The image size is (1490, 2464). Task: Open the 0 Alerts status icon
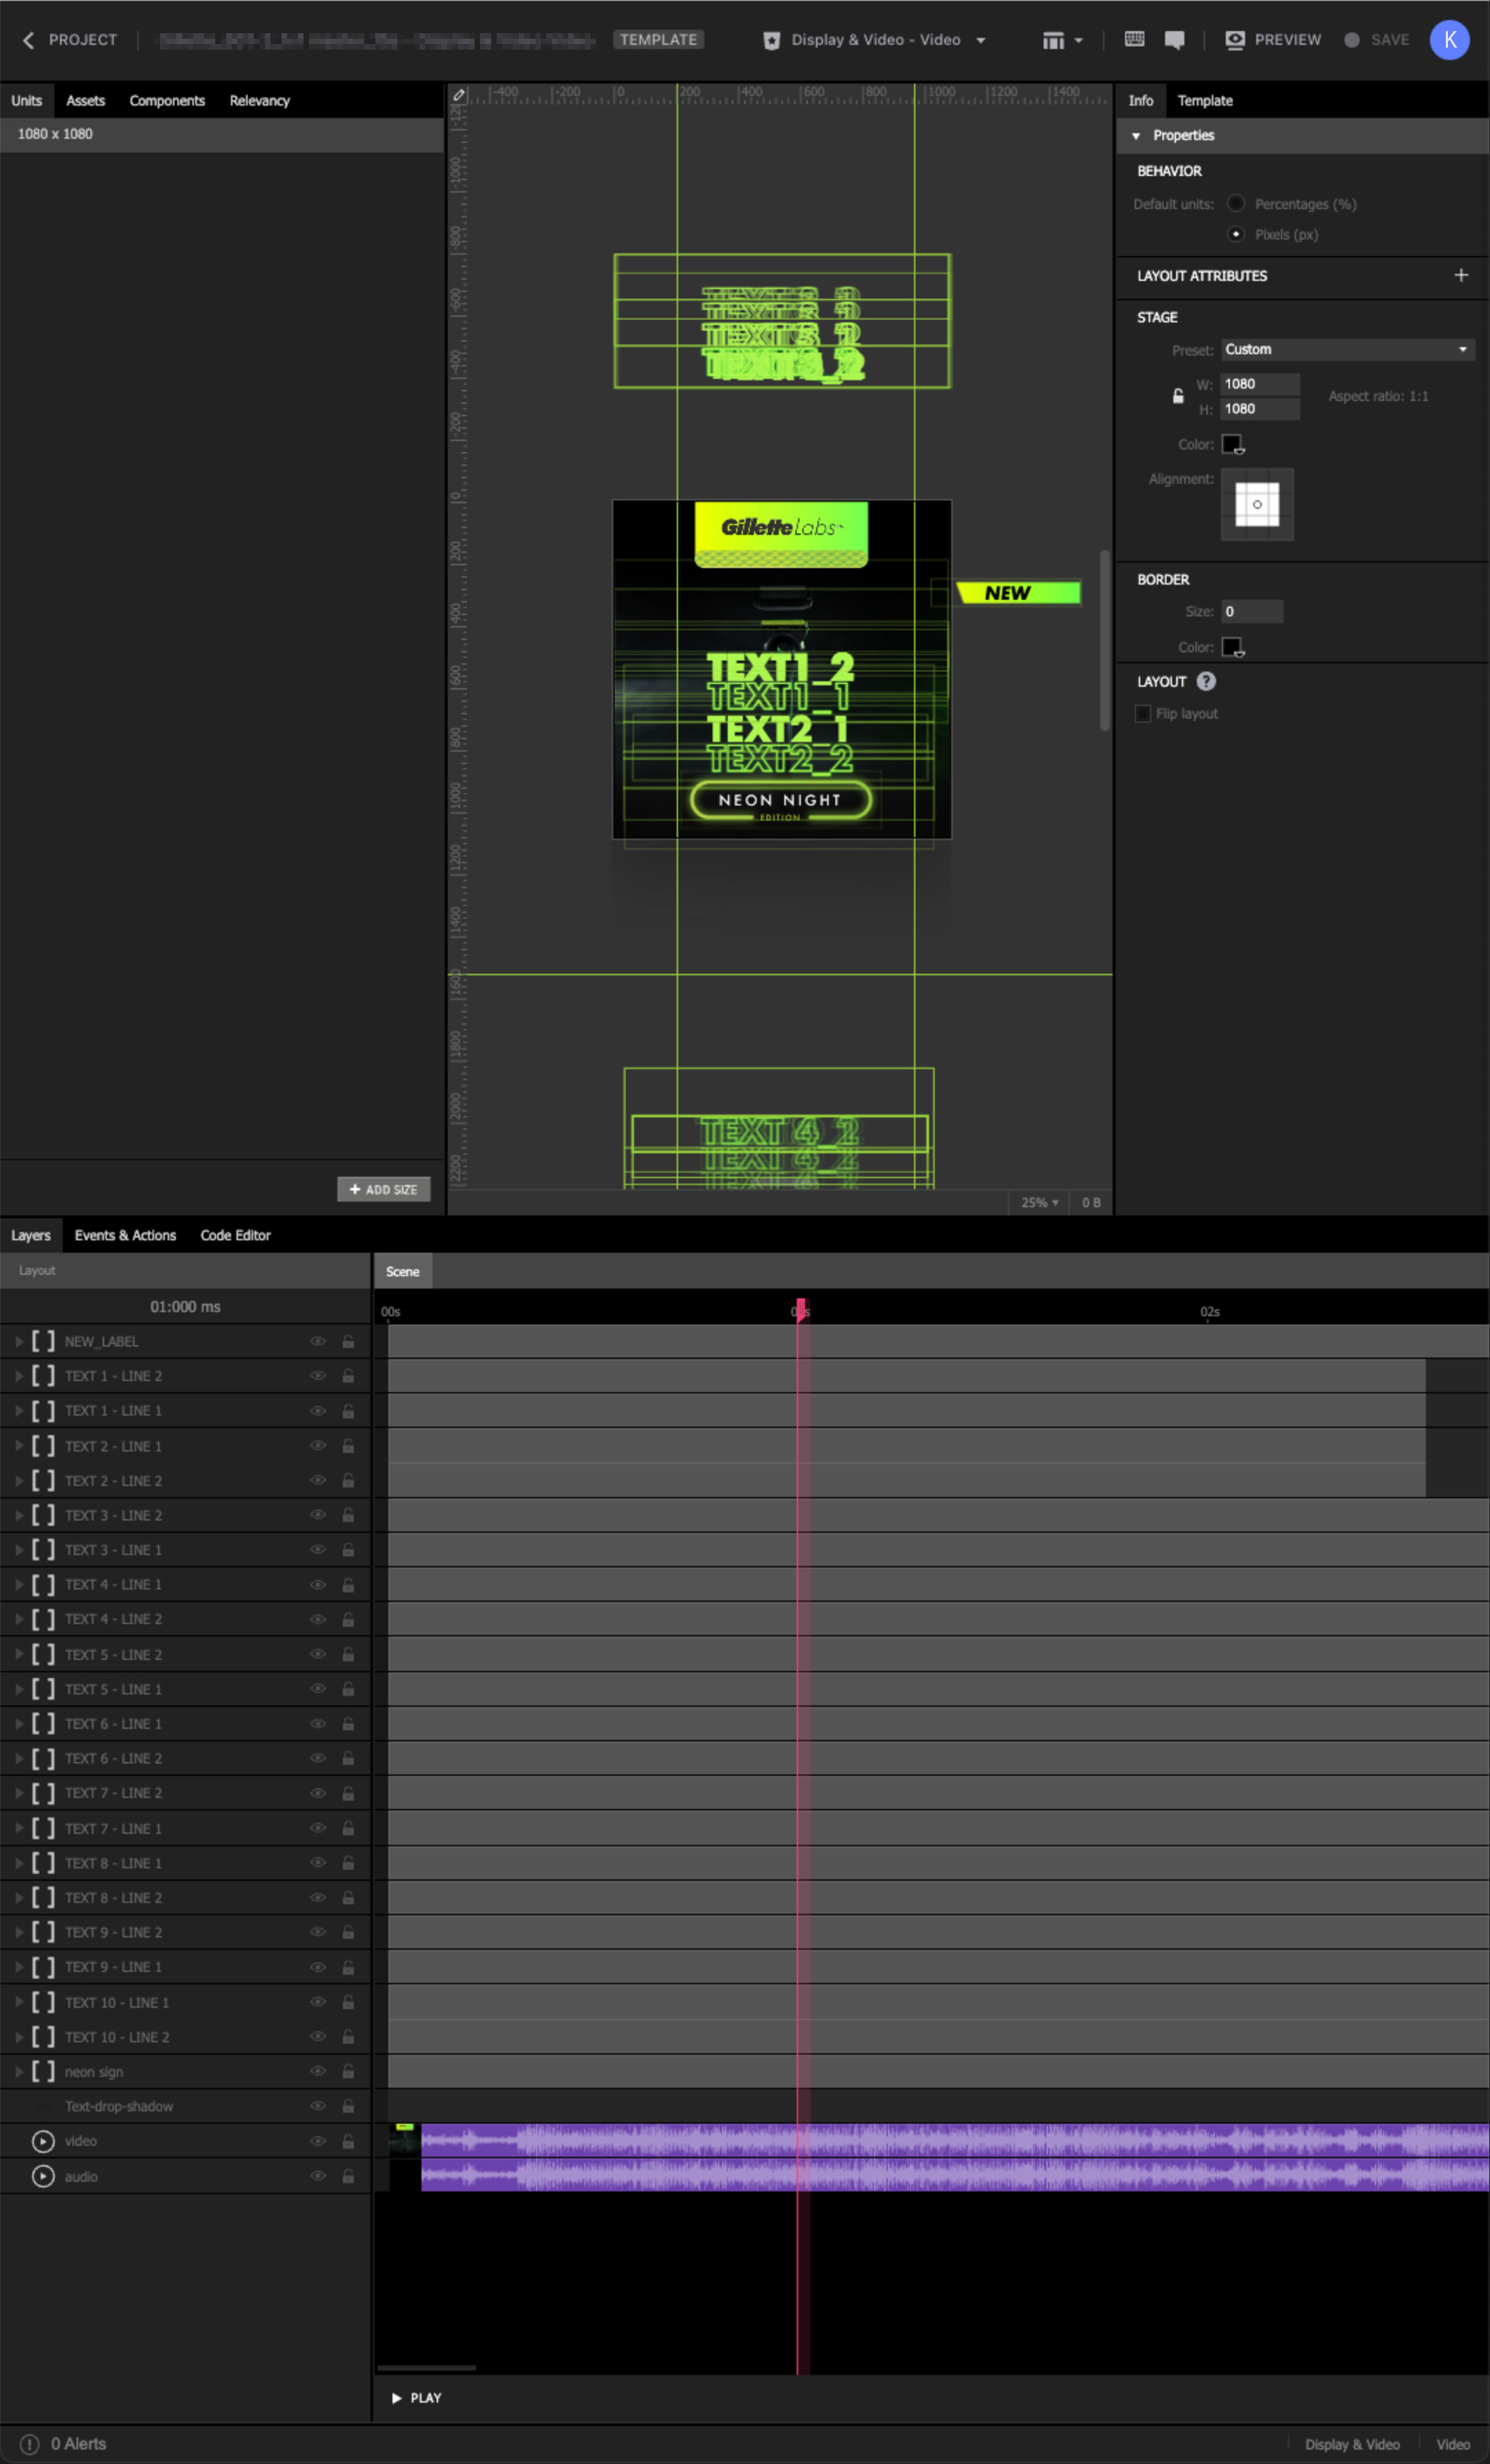tap(30, 2444)
